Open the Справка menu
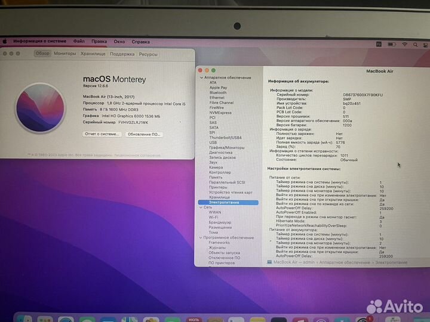This screenshot has height=322, width=430. [141, 42]
